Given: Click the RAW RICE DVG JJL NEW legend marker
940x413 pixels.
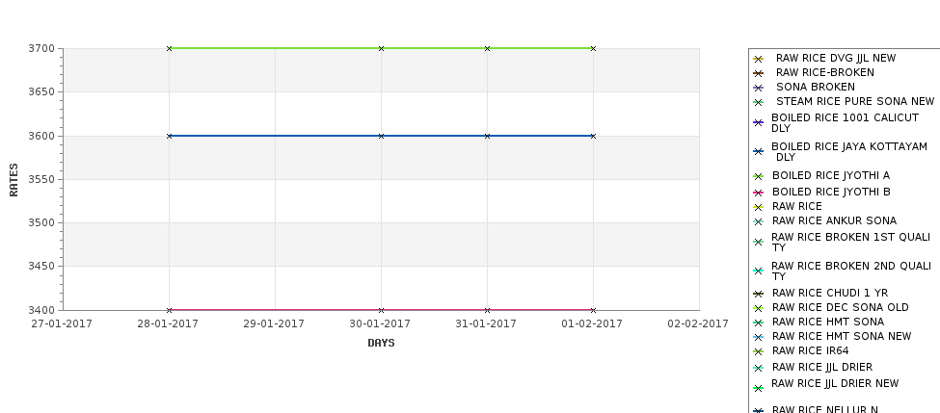Looking at the screenshot, I should 759,59.
